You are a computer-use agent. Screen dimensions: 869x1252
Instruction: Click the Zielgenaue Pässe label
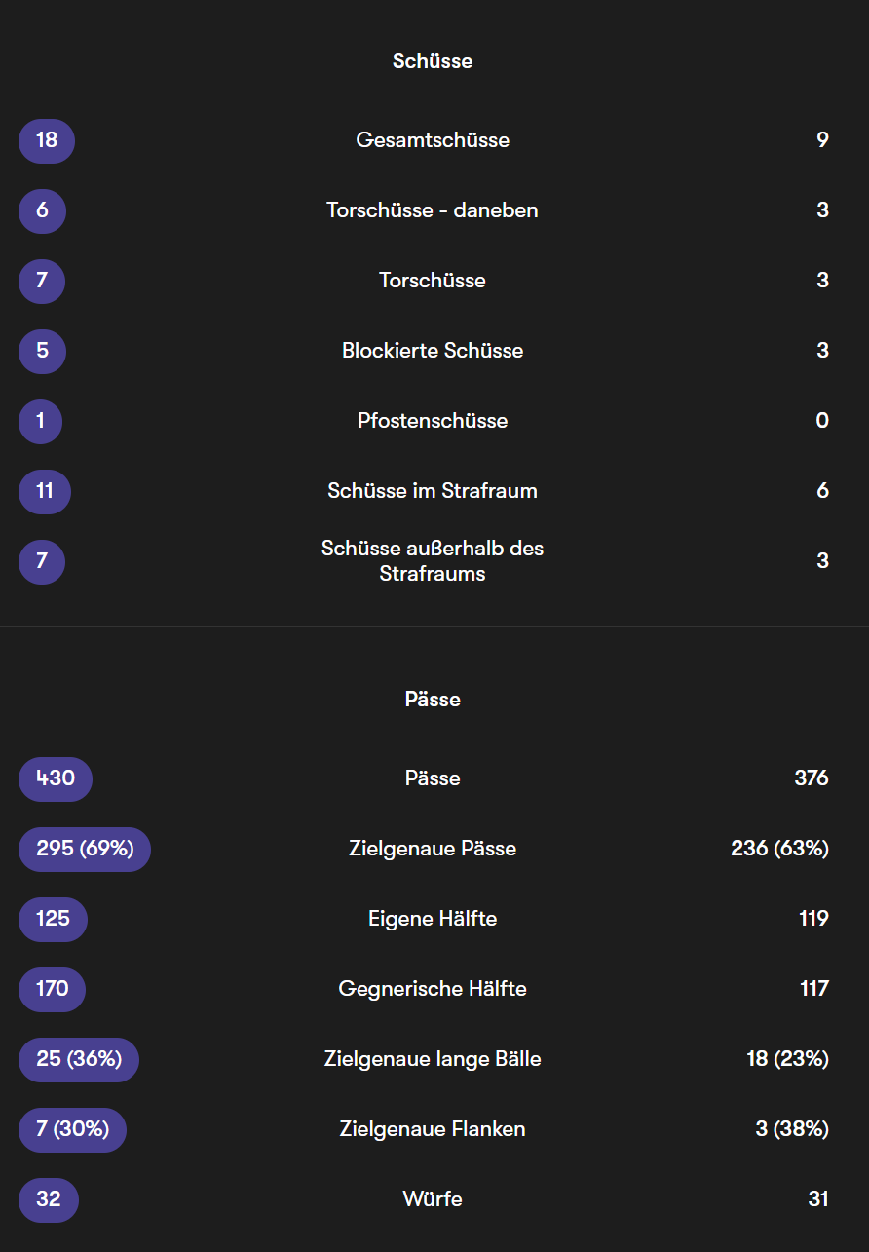[x=433, y=849]
